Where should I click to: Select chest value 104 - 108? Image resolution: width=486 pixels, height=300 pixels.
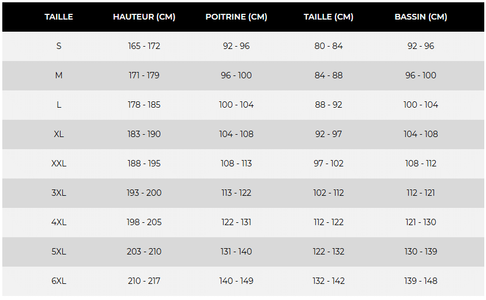point(236,134)
